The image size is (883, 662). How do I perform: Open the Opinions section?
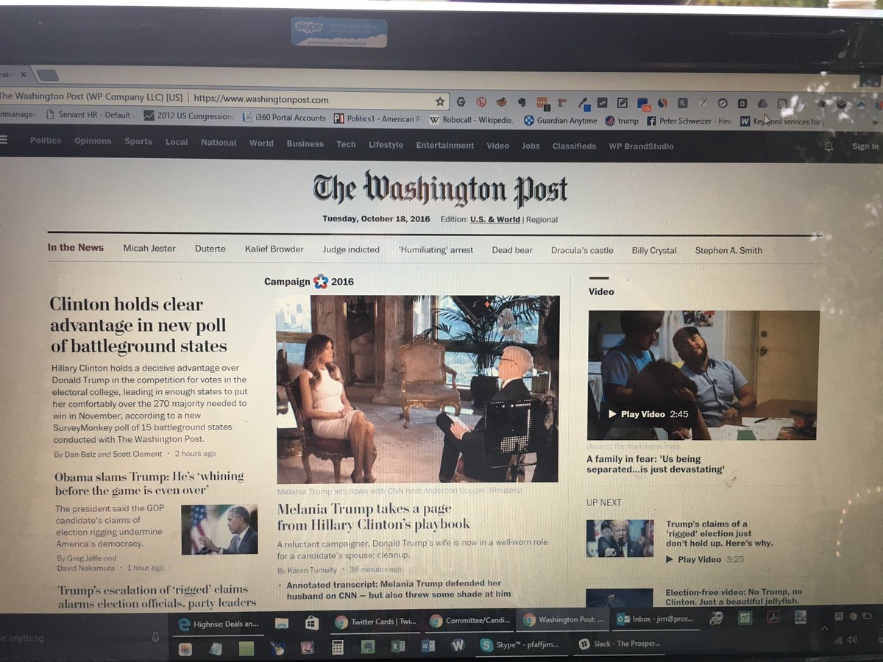93,141
